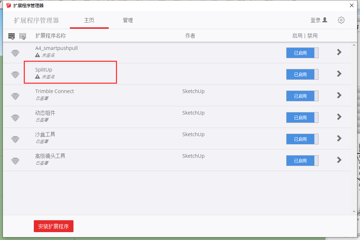360x240 pixels.
Task: Expand details chevron for 沙盒工具
Action: [x=339, y=138]
